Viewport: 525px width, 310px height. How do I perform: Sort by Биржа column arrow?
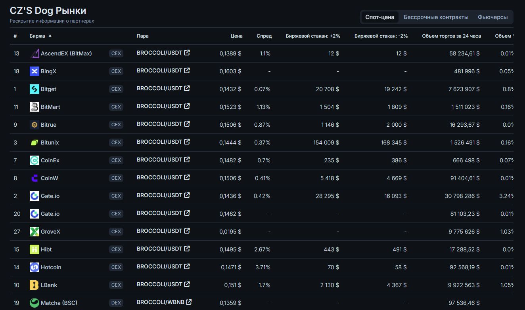tap(50, 36)
